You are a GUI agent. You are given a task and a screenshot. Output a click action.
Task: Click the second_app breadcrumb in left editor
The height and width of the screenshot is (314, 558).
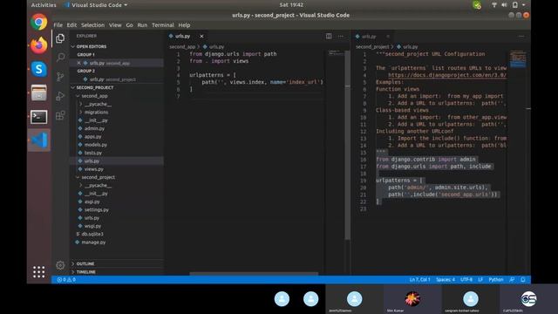(182, 46)
